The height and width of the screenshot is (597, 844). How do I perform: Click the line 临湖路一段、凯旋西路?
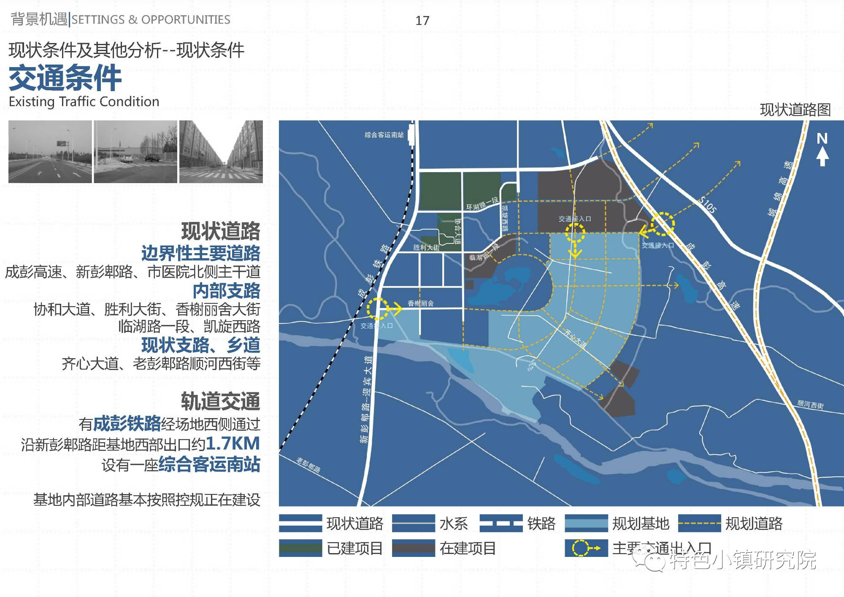coord(189,326)
